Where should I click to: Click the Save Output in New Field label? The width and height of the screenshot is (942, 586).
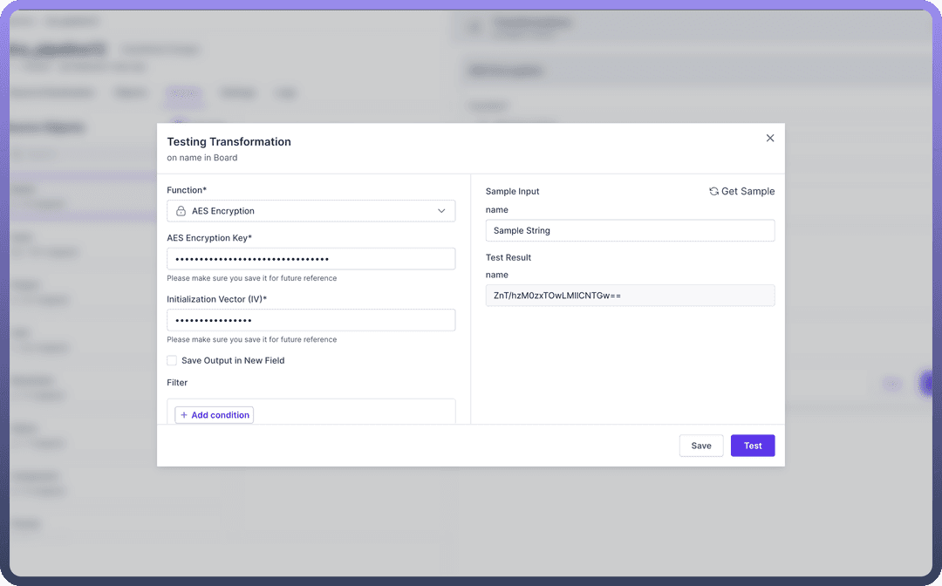pos(233,360)
